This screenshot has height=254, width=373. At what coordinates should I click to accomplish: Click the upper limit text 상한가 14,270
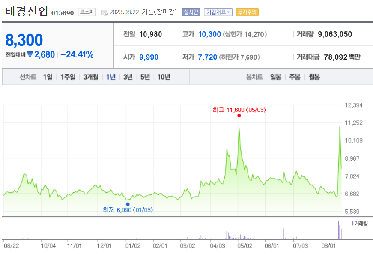coord(245,34)
